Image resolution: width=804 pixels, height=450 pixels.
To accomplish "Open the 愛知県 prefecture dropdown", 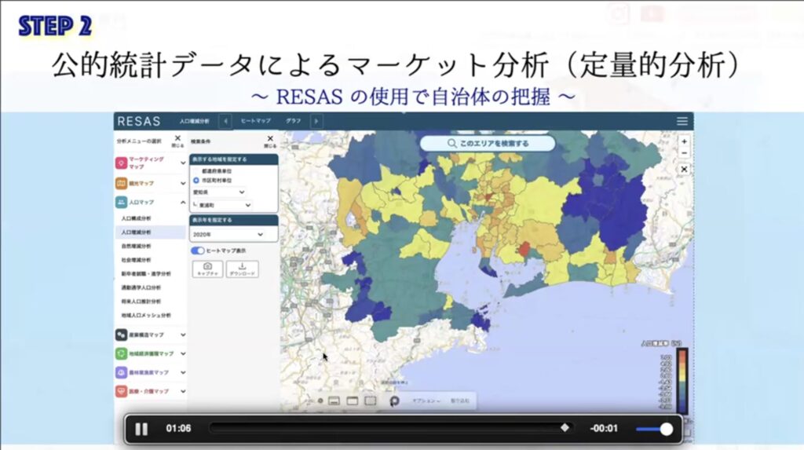I will (219, 192).
